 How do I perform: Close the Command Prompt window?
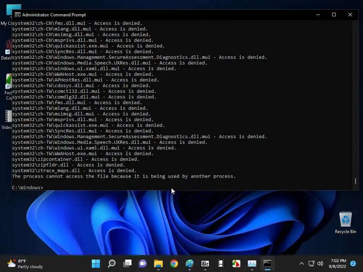pos(350,15)
